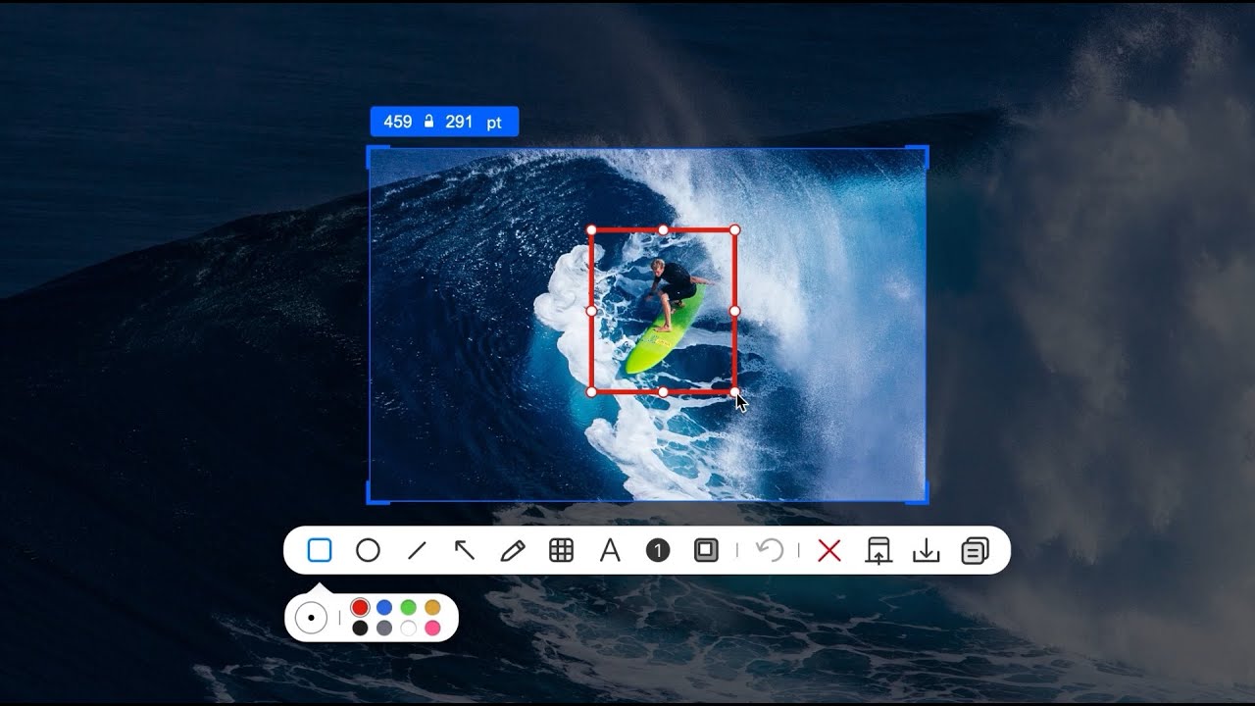Pick the freehand pencil tool
Screen dimensions: 1255x706
(x=513, y=551)
